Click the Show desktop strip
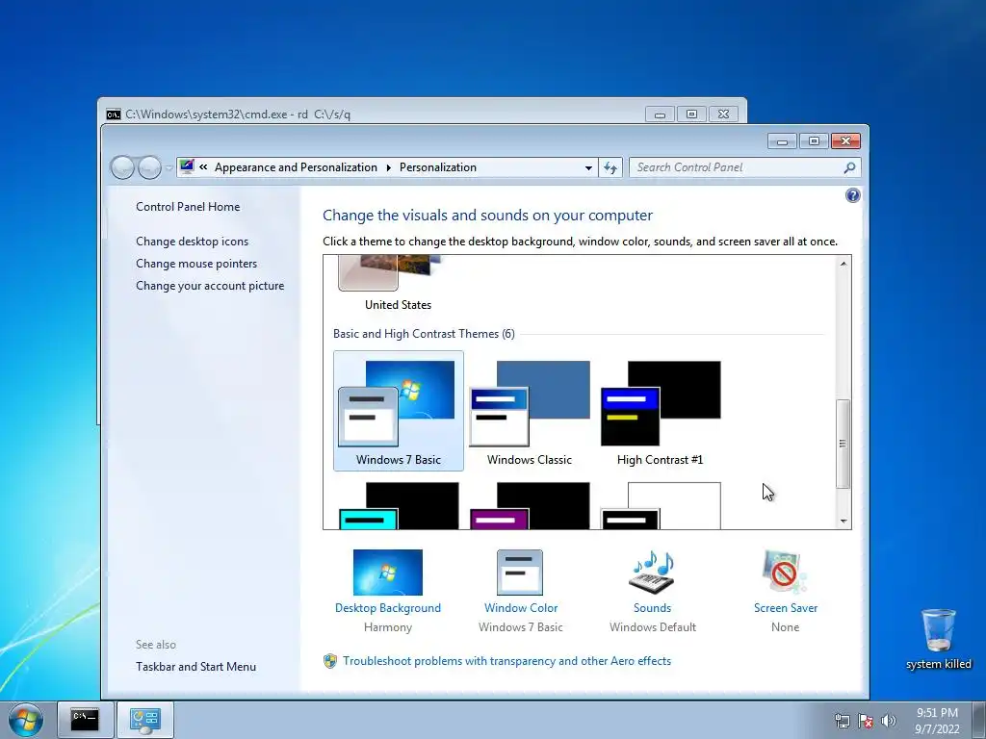986x739 pixels. (979, 720)
